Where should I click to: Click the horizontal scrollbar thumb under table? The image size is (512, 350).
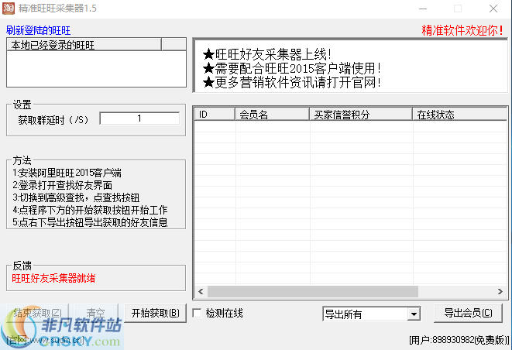click(x=313, y=291)
